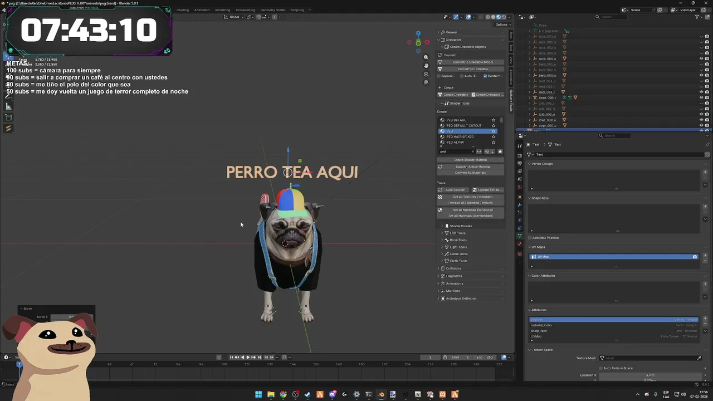Expand the LOD Tools subpanel
The height and width of the screenshot is (401, 713).
[442, 233]
